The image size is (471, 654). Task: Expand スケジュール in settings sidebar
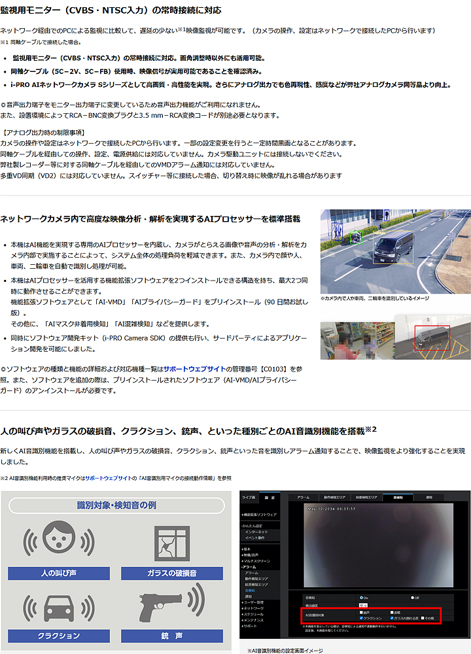click(253, 614)
